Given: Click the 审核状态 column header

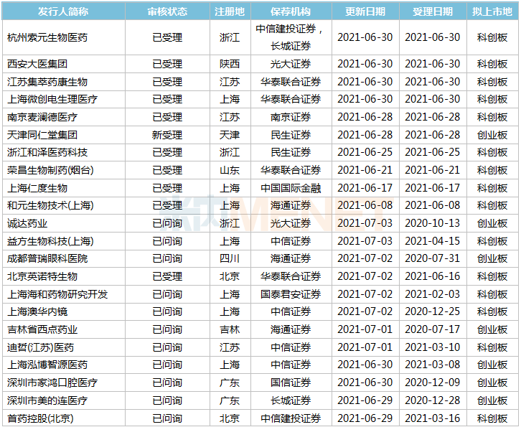Looking at the screenshot, I should 167,11.
